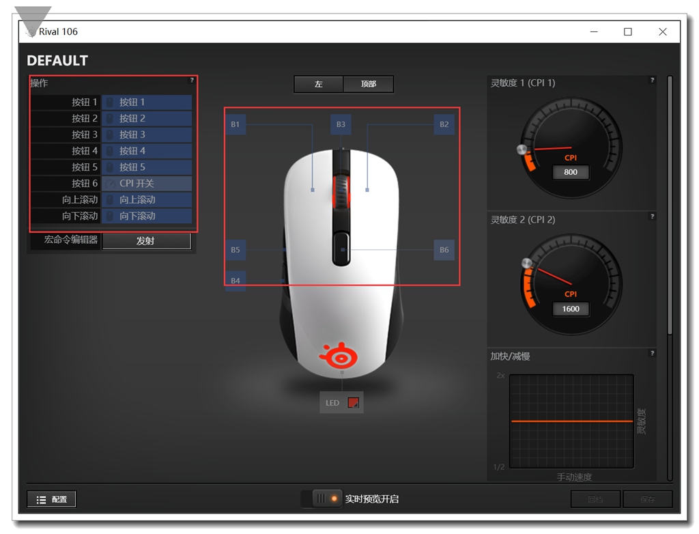Open the CPI 开关 assignment for 按钮 6
Screen dimensions: 699x534
[147, 183]
